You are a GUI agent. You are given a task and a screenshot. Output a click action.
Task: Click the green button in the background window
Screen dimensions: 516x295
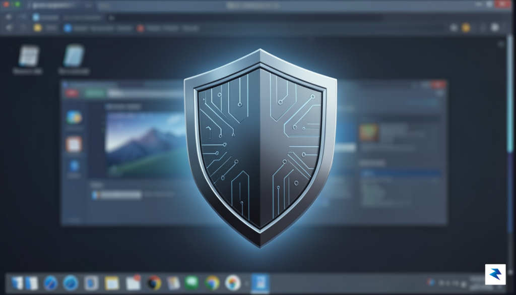[95, 93]
